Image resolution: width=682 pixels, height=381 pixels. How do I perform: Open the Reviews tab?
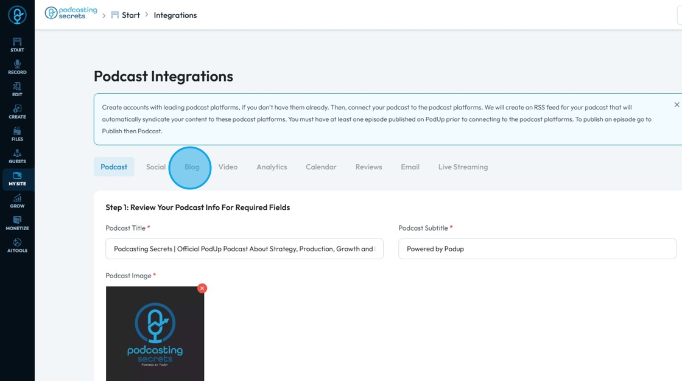coord(369,167)
